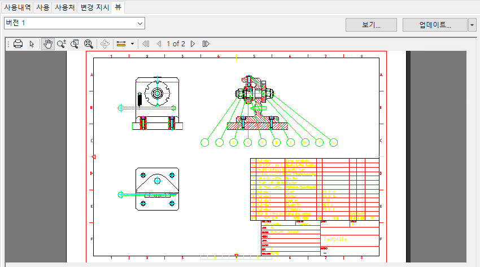Click the '1 of 2' page indicator
Image resolution: width=480 pixels, height=267 pixels.
(176, 44)
